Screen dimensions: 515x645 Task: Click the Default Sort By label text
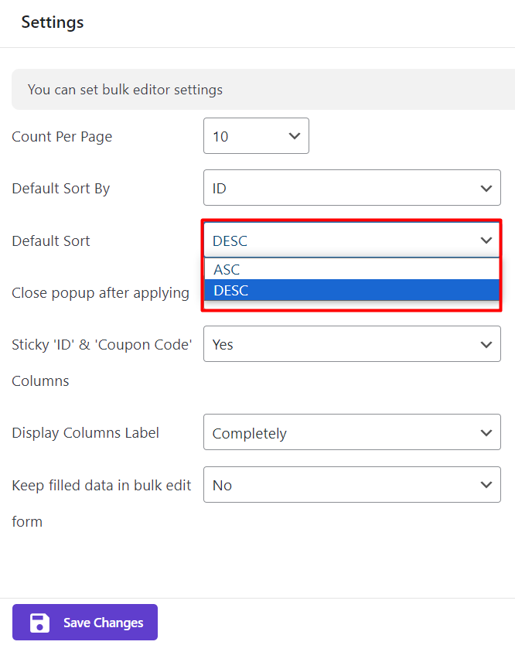click(x=61, y=189)
